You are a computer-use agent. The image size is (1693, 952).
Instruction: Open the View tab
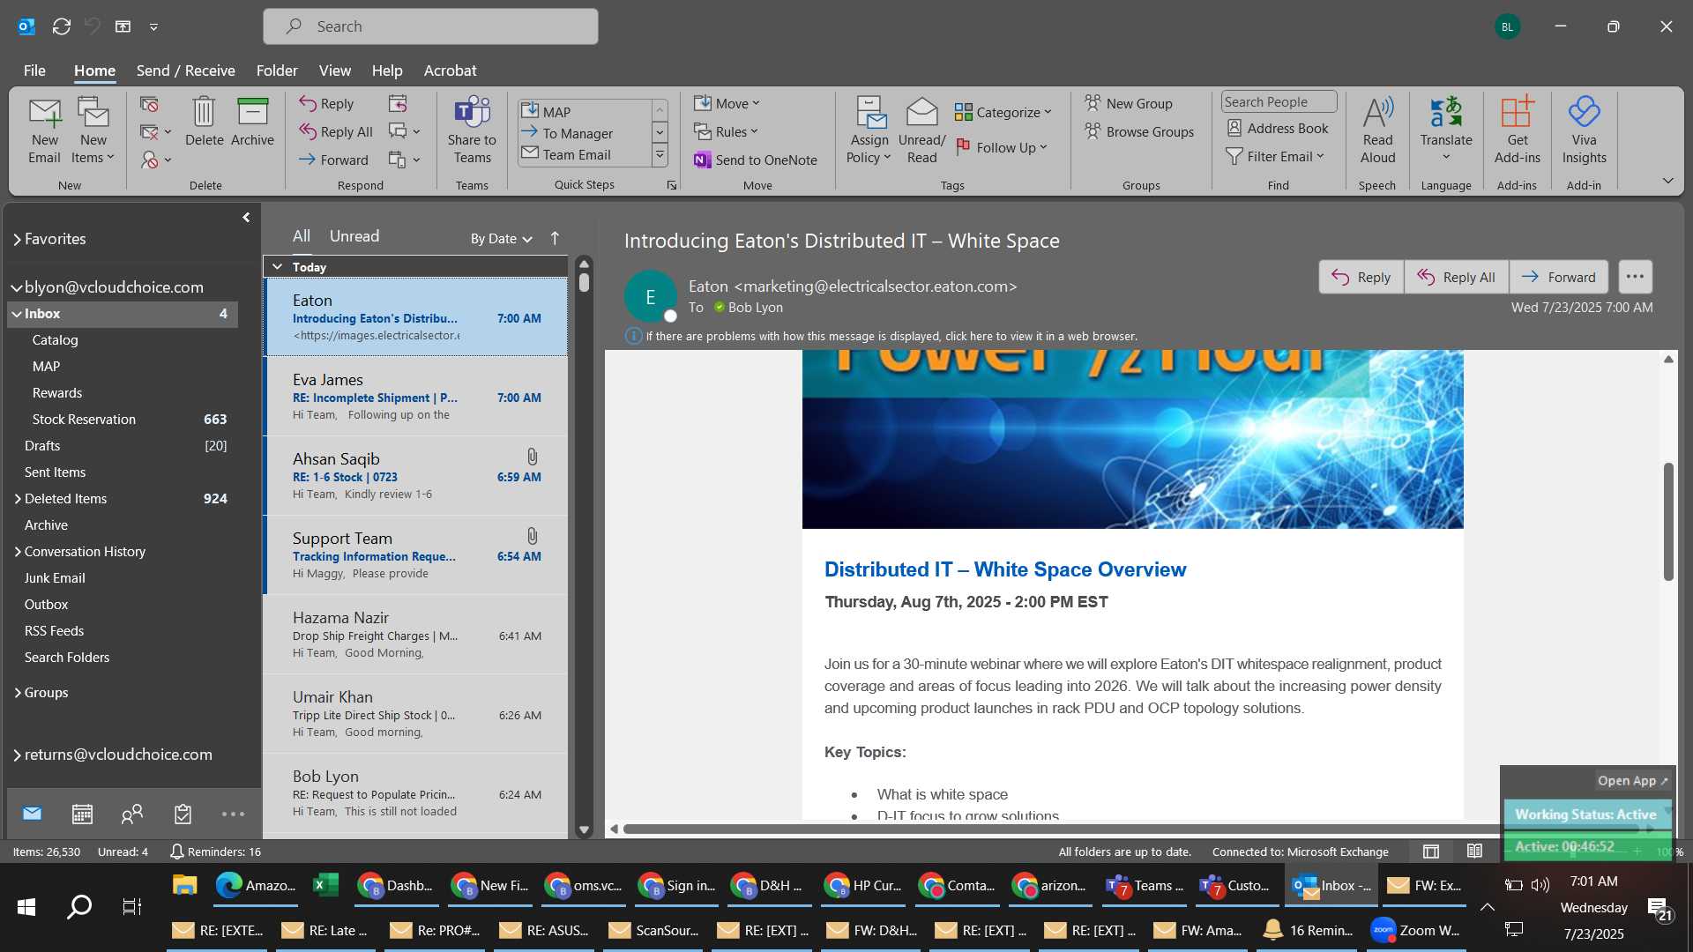coord(334,71)
